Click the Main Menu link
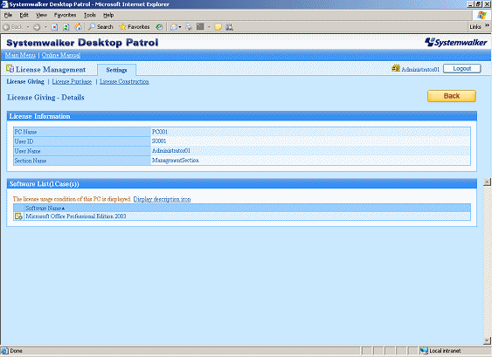This screenshot has width=492, height=357. [20, 55]
